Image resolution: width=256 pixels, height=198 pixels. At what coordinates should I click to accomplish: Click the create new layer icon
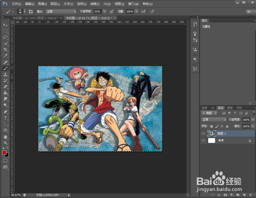coord(244,195)
